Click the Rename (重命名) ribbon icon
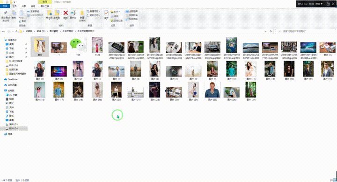Viewport: 337px width, 182px height. click(73, 13)
